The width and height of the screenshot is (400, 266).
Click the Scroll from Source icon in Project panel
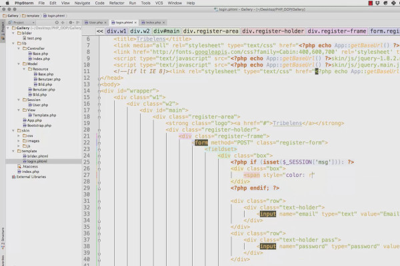(57, 23)
